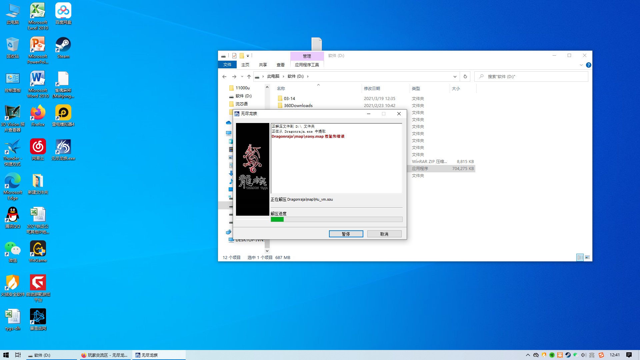The image size is (640, 360).
Task: Expand breadcrumb arrow after 软件 (D:)
Action: (x=308, y=77)
